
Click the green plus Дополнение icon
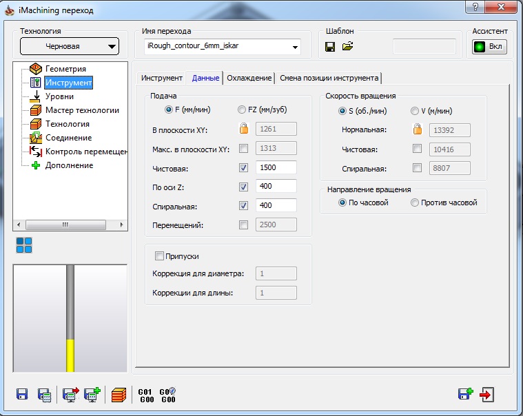point(36,165)
